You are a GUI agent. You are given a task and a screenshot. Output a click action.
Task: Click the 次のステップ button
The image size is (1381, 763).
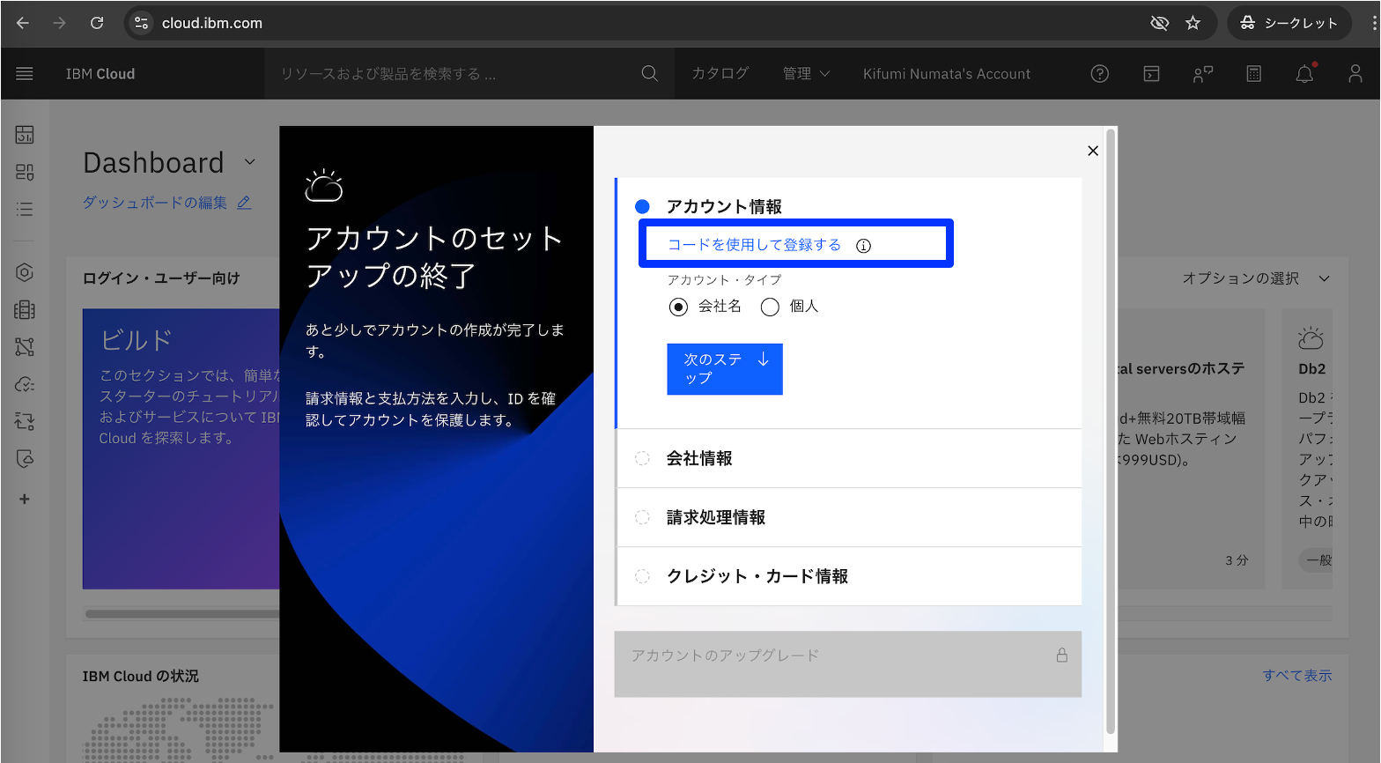[725, 369]
